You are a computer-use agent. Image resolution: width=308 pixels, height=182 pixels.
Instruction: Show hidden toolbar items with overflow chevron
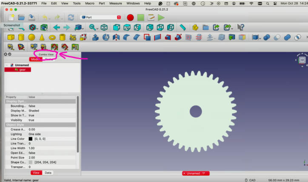(307, 37)
